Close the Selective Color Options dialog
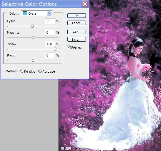This screenshot has height=151, width=161. 85,4
